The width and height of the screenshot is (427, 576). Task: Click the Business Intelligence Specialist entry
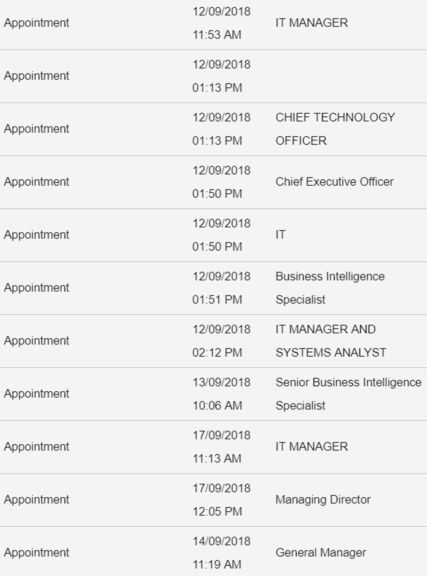click(330, 288)
